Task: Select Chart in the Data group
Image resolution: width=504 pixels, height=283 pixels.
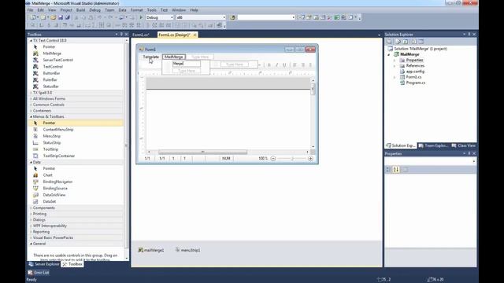Action: click(x=47, y=175)
